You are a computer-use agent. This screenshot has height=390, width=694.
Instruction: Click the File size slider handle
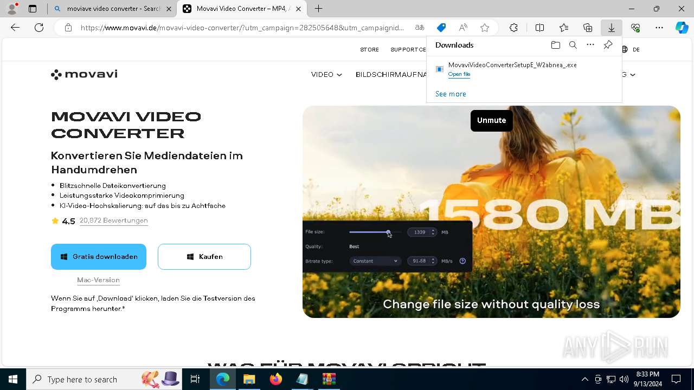tap(388, 232)
